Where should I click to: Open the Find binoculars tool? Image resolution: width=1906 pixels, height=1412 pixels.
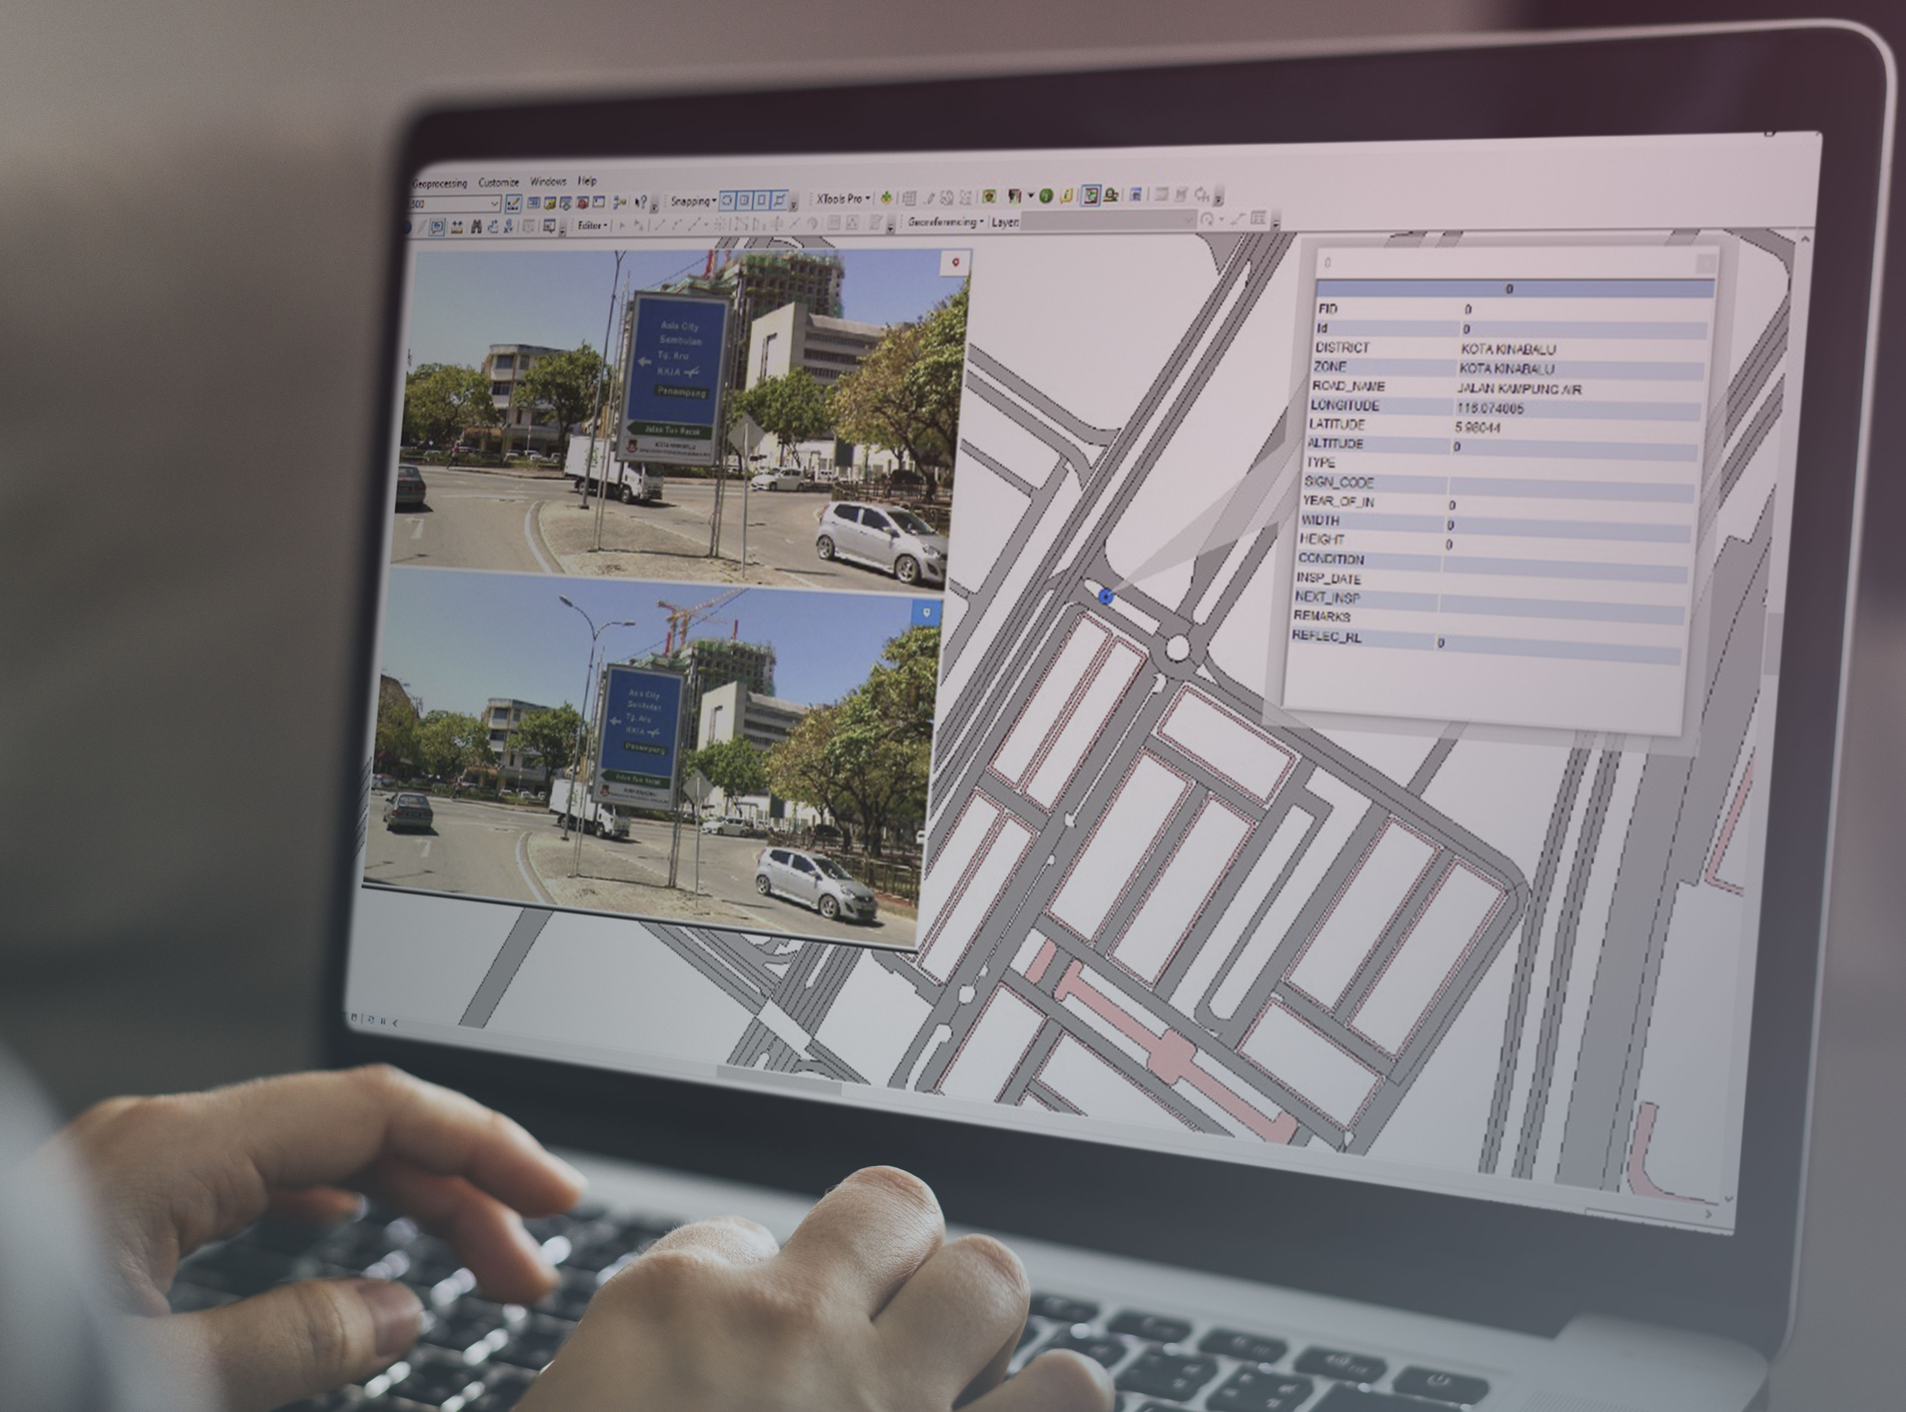click(x=476, y=226)
